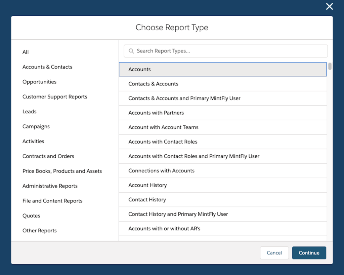Click the search magnifier icon
The height and width of the screenshot is (275, 344).
click(131, 51)
